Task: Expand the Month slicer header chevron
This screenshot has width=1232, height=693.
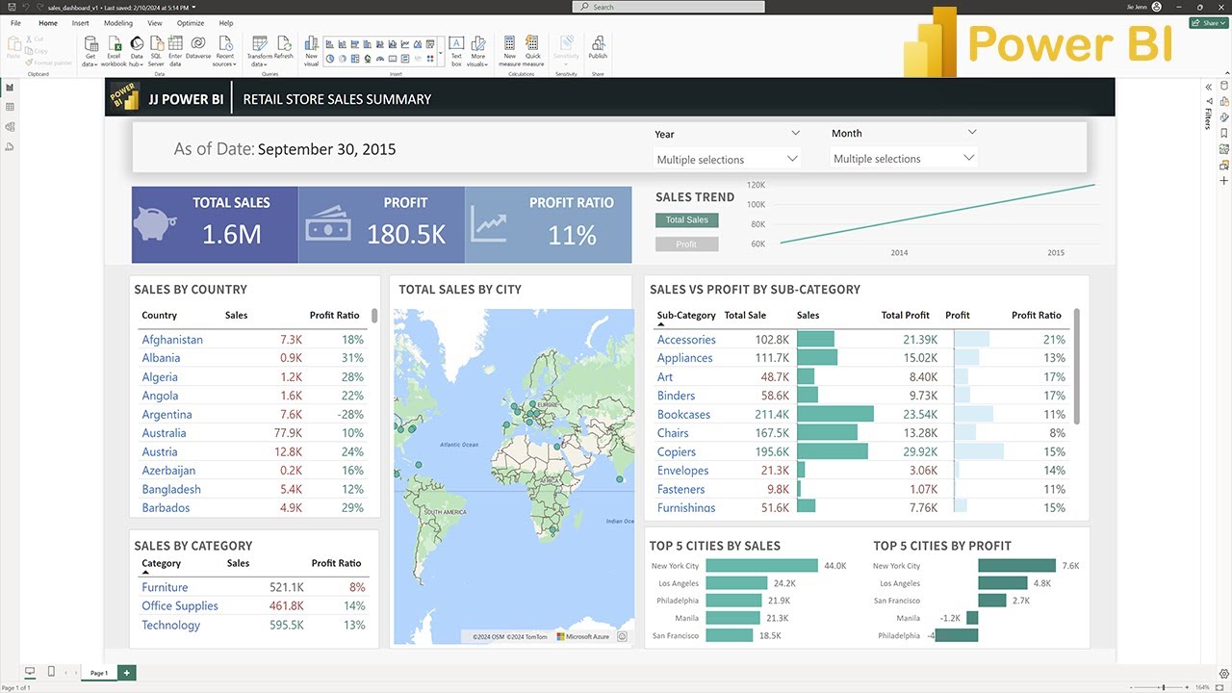Action: 972,132
